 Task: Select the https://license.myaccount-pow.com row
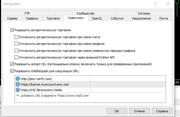(x=90, y=84)
